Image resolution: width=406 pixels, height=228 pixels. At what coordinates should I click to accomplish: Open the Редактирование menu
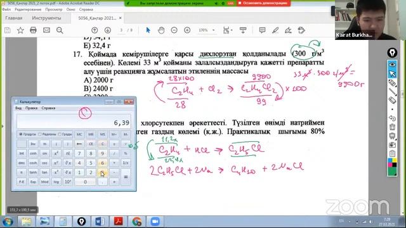[28, 9]
